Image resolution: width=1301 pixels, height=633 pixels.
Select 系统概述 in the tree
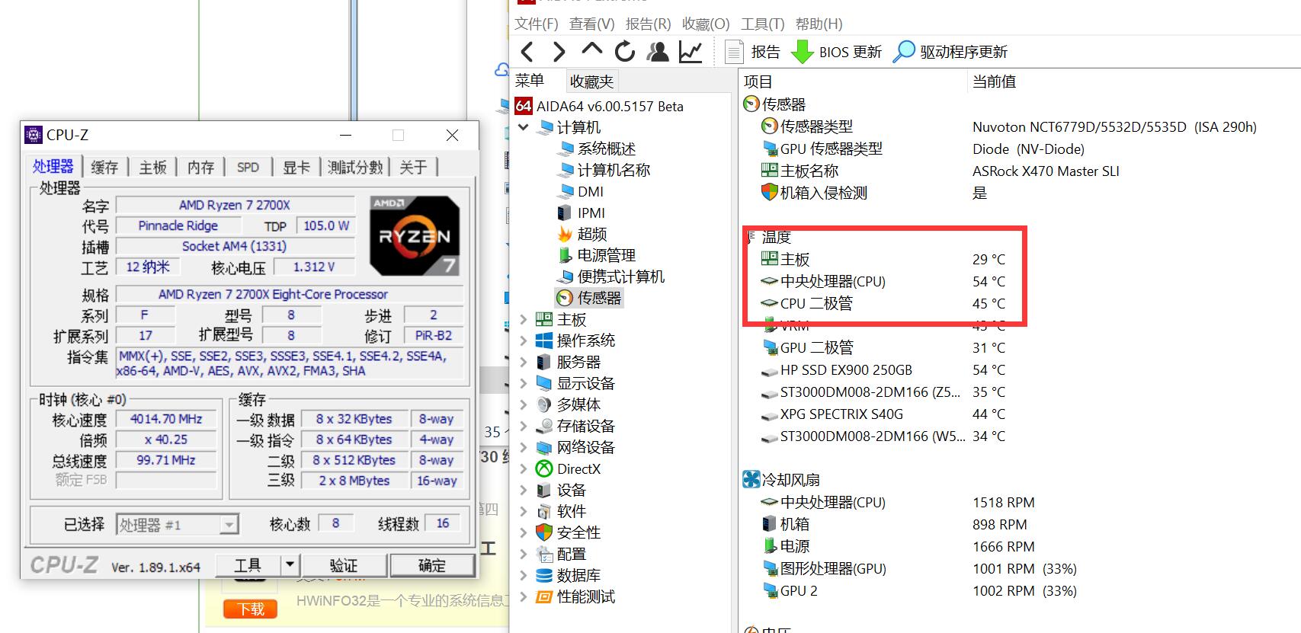pos(598,149)
